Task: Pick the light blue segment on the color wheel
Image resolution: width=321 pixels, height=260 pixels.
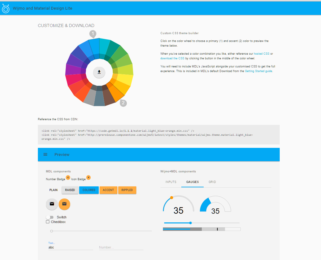Action: [x=94, y=47]
